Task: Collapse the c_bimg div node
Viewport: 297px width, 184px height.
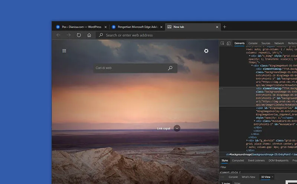Action: [250, 56]
